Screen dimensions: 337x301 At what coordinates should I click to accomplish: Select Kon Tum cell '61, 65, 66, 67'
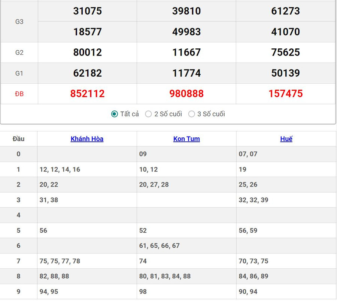pos(160,246)
